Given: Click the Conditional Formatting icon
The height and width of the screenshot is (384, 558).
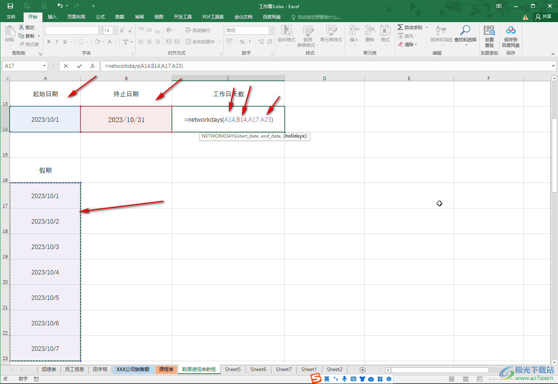Looking at the screenshot, I should coord(287,31).
